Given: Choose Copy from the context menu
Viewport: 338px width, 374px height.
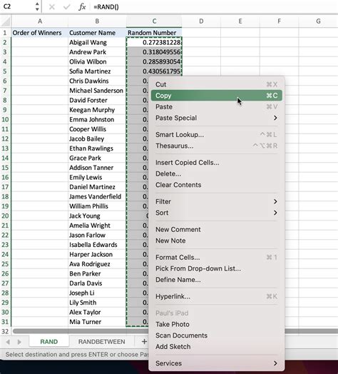Looking at the screenshot, I should (x=217, y=96).
